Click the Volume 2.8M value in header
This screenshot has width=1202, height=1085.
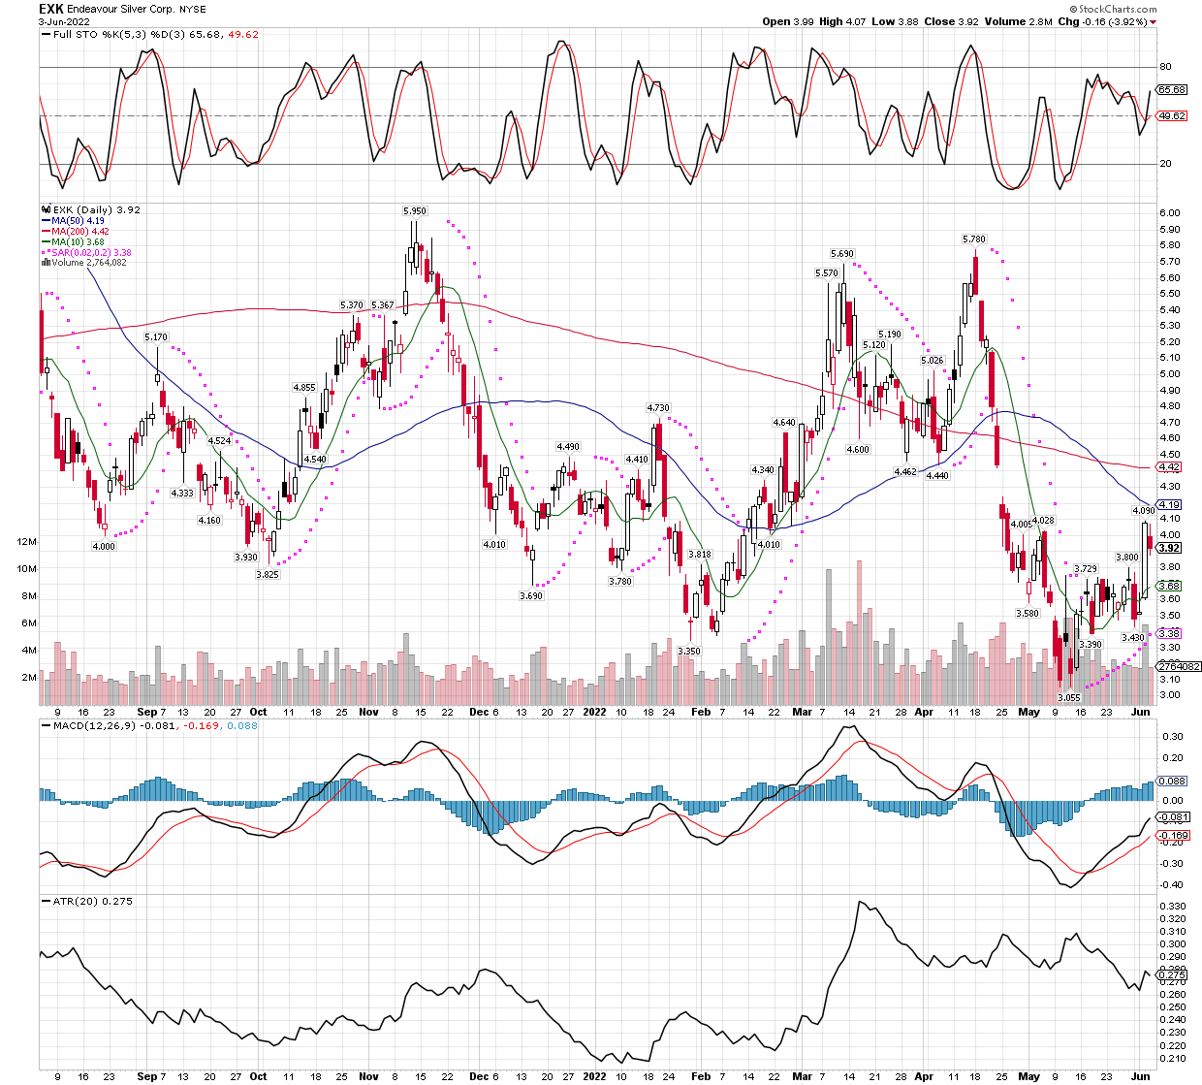(1021, 21)
